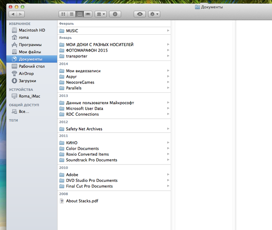Click the УСТРОЙСТВА sidebar heading
This screenshot has height=230, width=272.
21,90
